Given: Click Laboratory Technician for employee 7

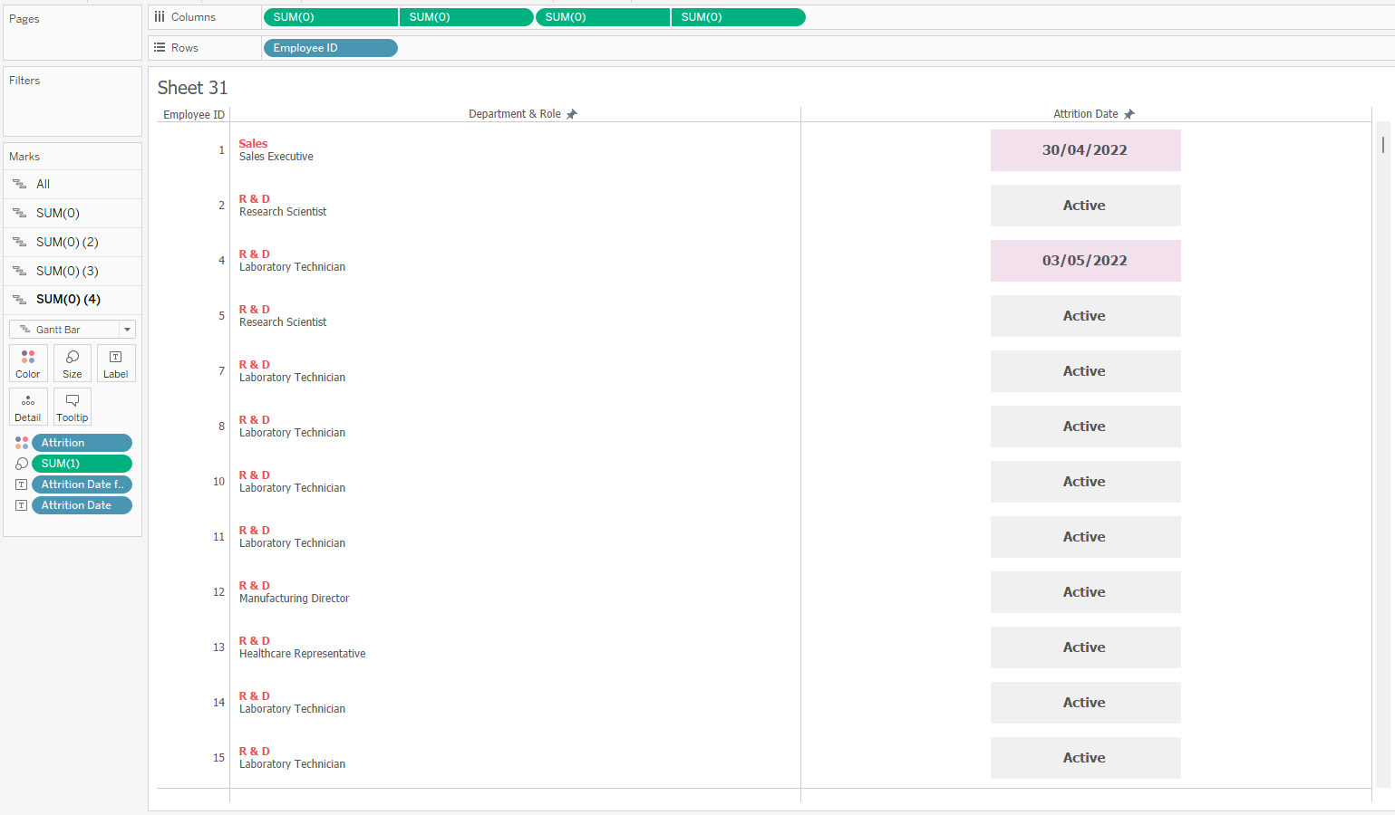Looking at the screenshot, I should point(292,378).
